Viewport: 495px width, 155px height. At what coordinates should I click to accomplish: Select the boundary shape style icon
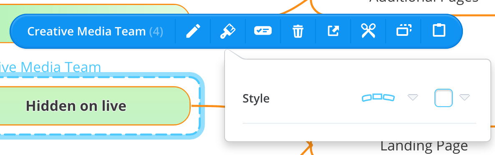[378, 97]
